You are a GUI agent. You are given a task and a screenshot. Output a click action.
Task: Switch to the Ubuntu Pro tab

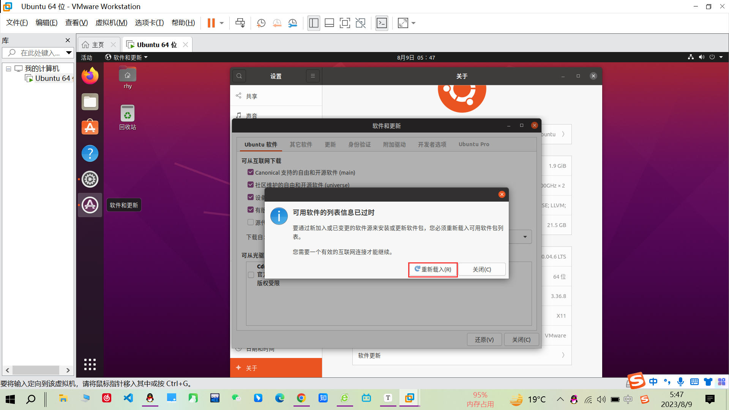tap(474, 144)
